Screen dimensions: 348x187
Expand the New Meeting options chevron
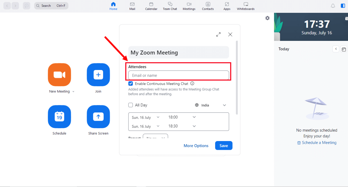tap(73, 92)
